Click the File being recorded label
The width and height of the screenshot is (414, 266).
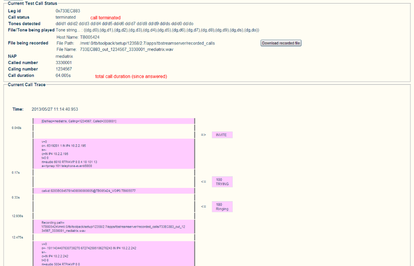(x=28, y=43)
